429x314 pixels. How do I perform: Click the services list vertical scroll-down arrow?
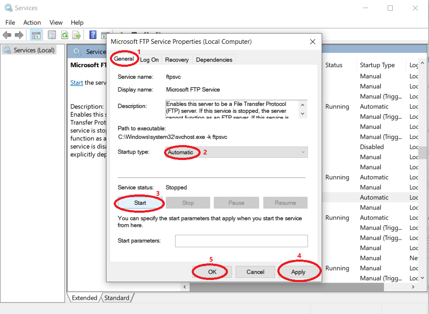coord(423,278)
